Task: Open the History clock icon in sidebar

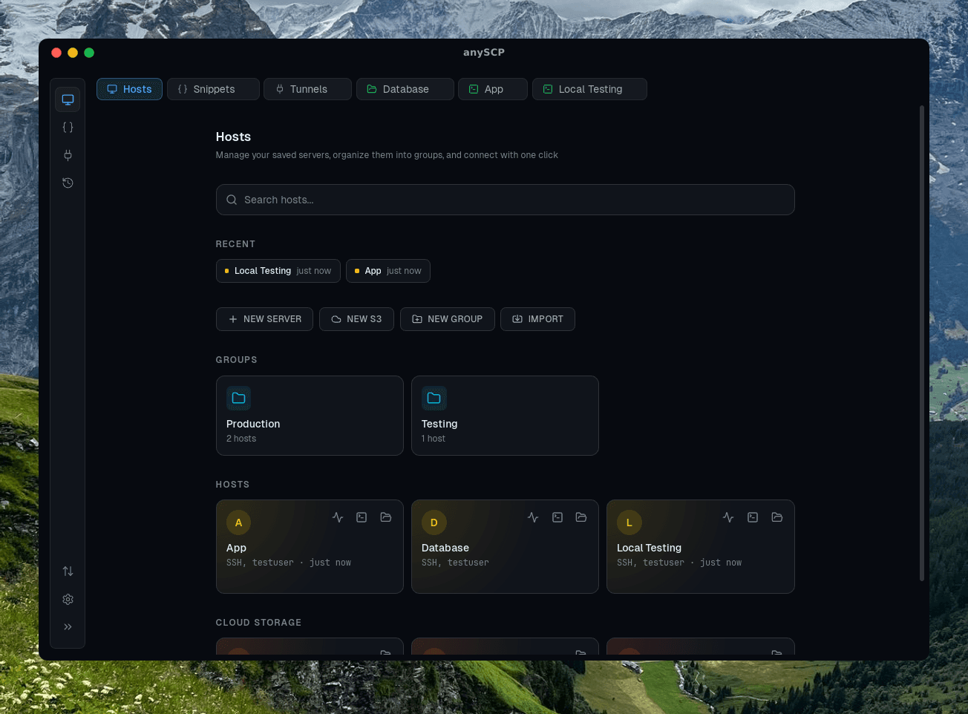Action: click(68, 183)
